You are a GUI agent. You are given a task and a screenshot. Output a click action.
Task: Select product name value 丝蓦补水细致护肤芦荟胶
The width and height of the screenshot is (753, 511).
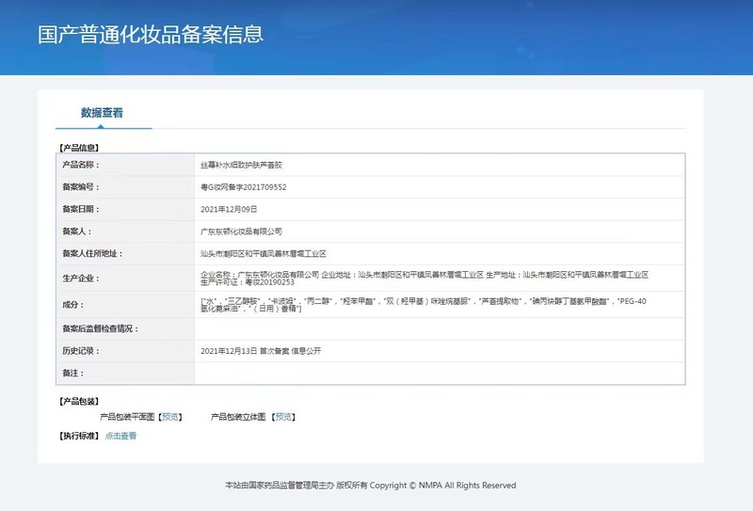[x=241, y=166]
